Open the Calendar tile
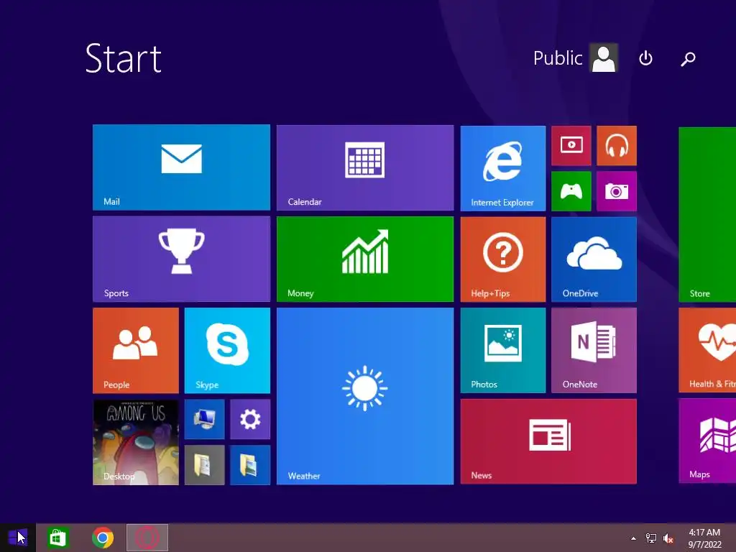Image resolution: width=736 pixels, height=552 pixels. point(365,167)
